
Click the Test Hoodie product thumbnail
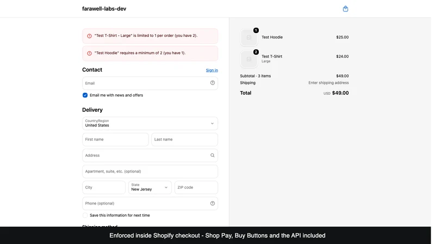coord(249,37)
